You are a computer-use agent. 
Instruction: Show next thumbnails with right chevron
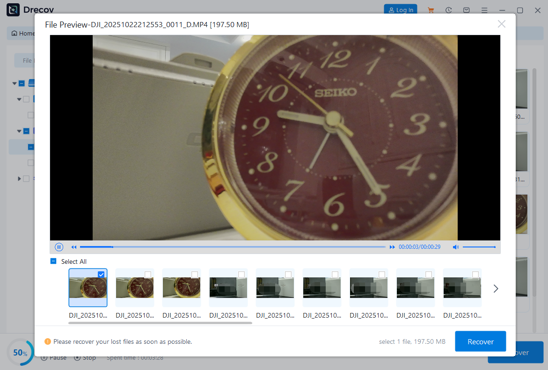click(x=496, y=289)
